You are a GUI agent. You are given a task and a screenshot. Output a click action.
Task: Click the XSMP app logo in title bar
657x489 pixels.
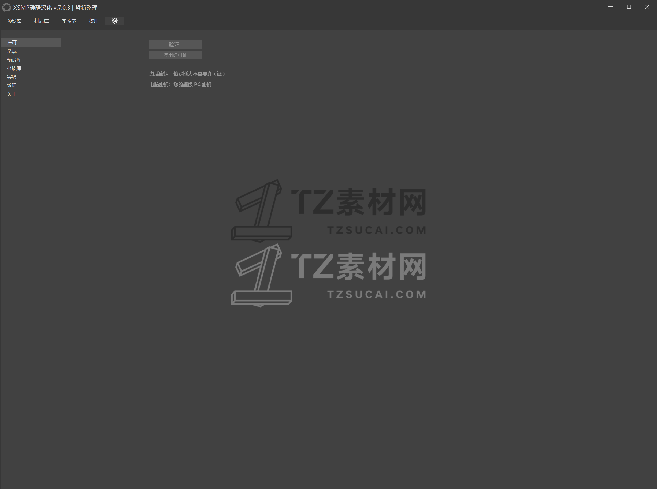(x=6, y=8)
